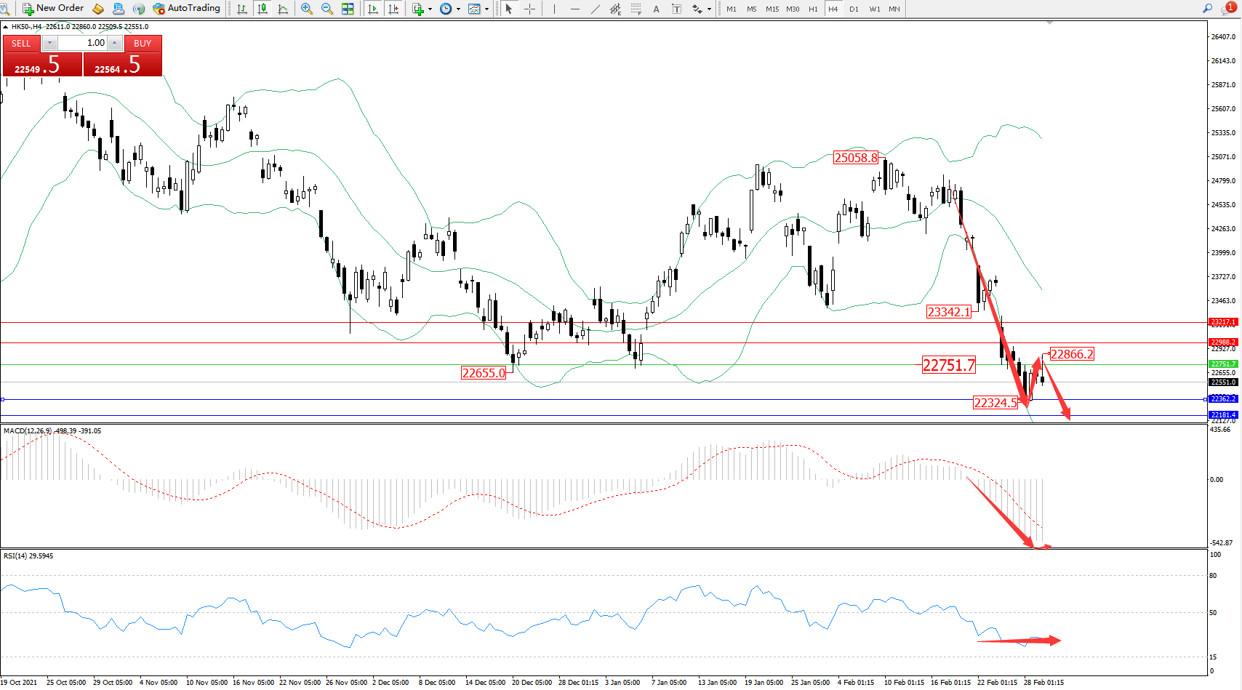The height and width of the screenshot is (690, 1242).
Task: Toggle the Chart Shift button
Action: point(393,9)
